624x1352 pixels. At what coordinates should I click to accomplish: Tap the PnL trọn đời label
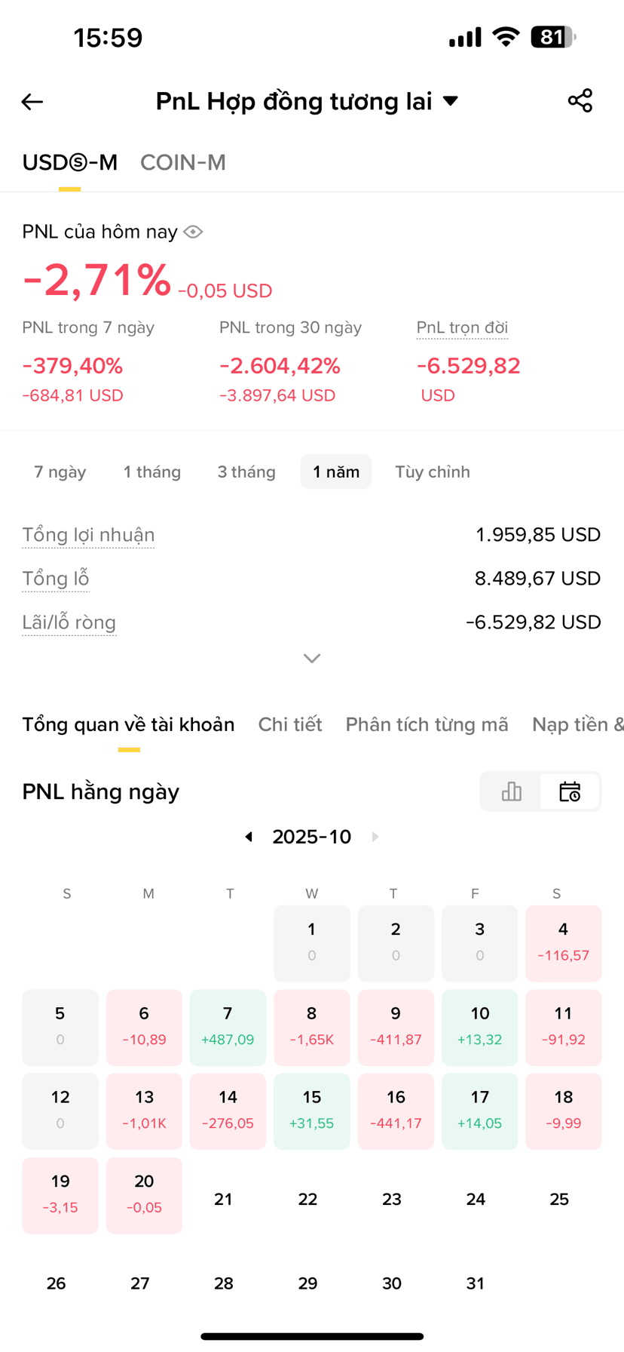pyautogui.click(x=462, y=327)
